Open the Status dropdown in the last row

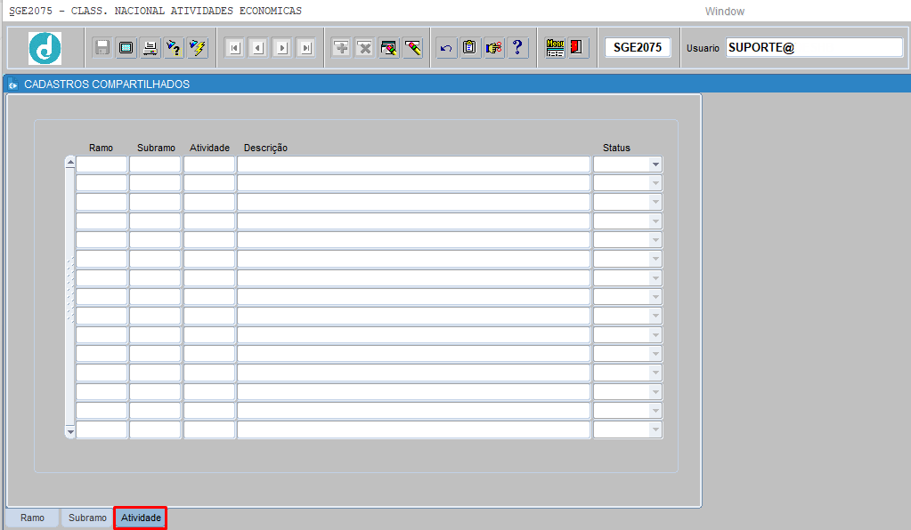[655, 430]
